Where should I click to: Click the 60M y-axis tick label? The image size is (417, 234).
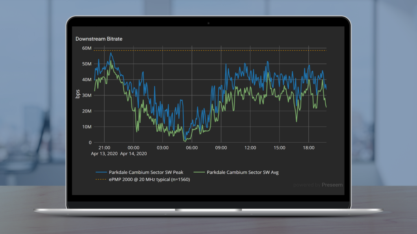click(87, 48)
